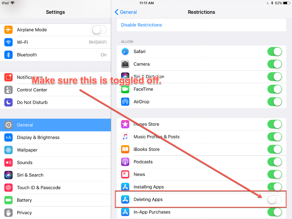Disable the Camera allow switch

(x=274, y=64)
